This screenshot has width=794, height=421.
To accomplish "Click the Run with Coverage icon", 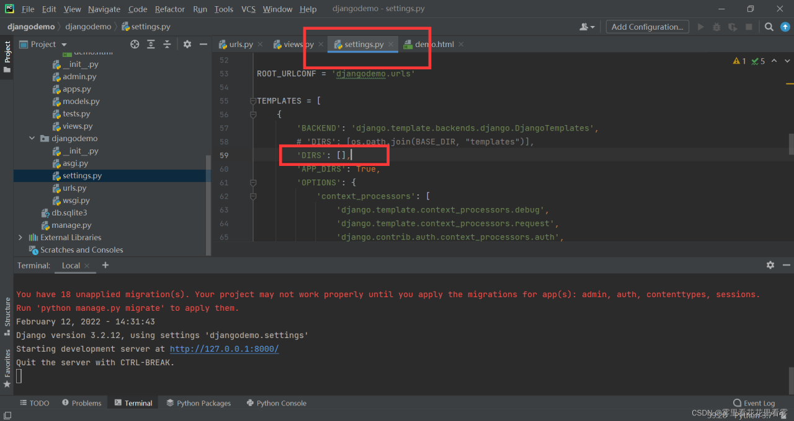I will (733, 27).
